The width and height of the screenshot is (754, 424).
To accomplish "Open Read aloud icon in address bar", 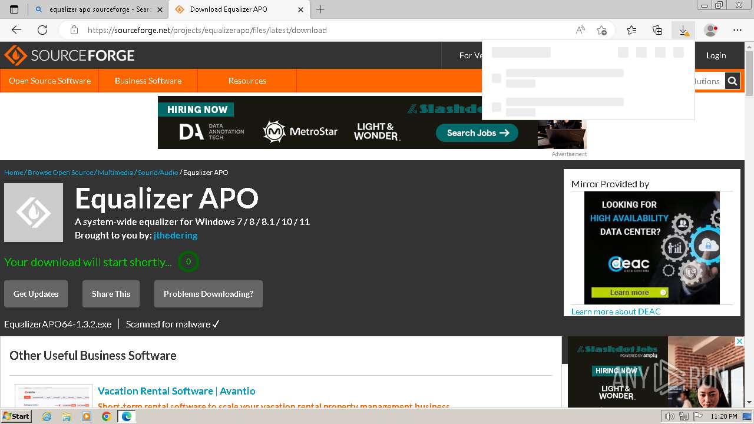I will click(x=580, y=30).
